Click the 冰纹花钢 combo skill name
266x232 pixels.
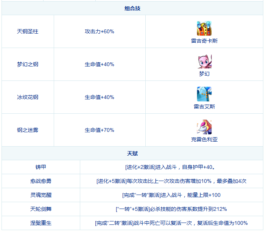28,97
